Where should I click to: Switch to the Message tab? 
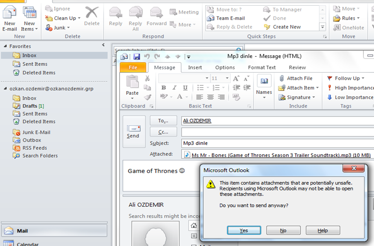(x=165, y=67)
